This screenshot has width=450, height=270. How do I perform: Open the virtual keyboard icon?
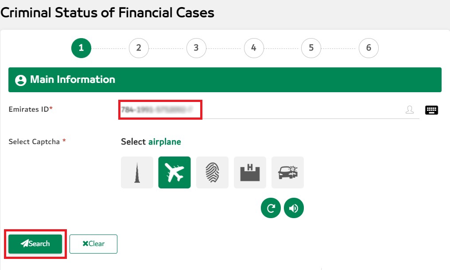pyautogui.click(x=431, y=110)
